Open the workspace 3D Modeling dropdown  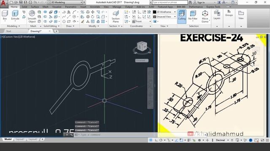coord(65,3)
